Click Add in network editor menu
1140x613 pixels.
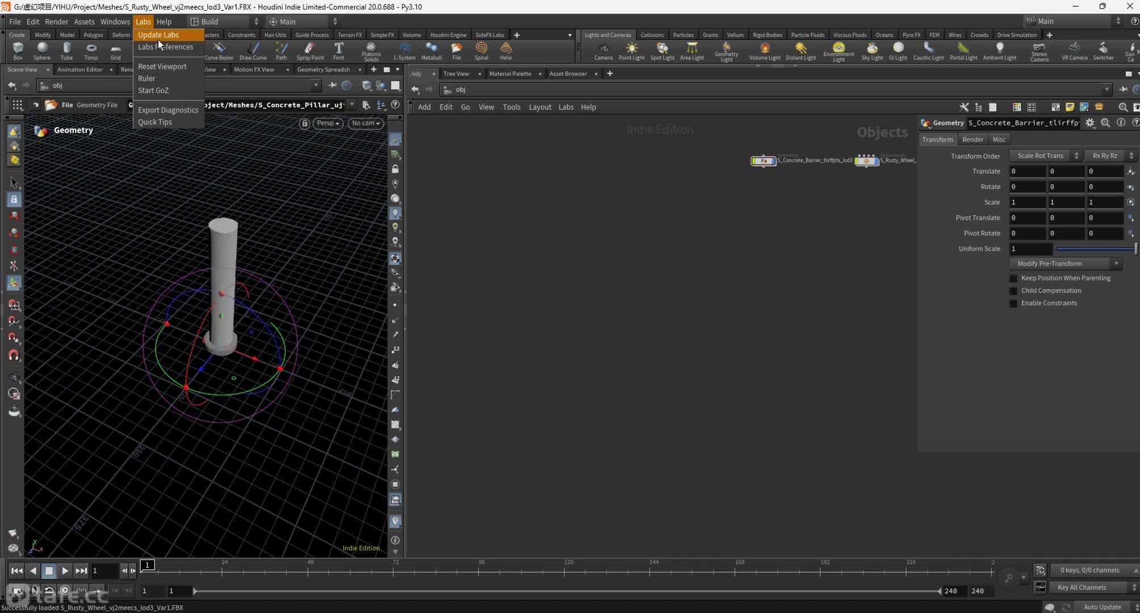(424, 107)
